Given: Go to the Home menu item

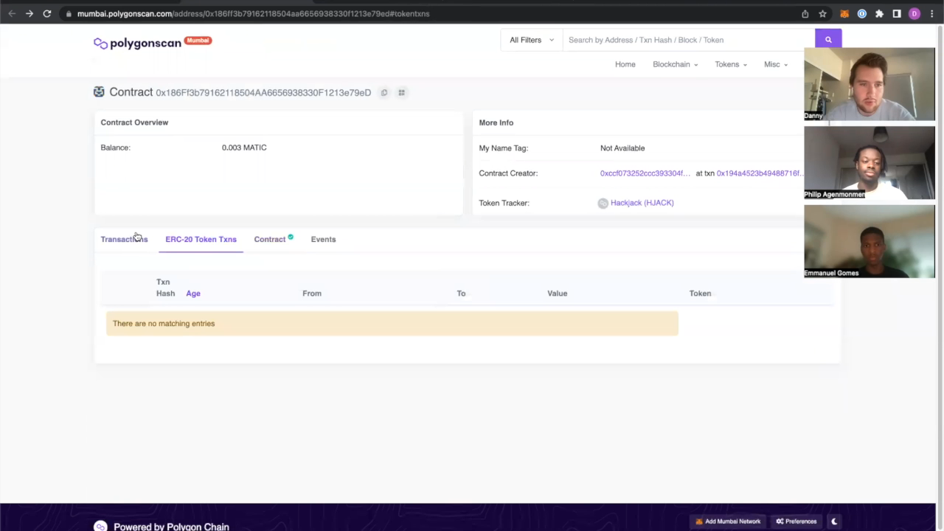Looking at the screenshot, I should pos(625,64).
